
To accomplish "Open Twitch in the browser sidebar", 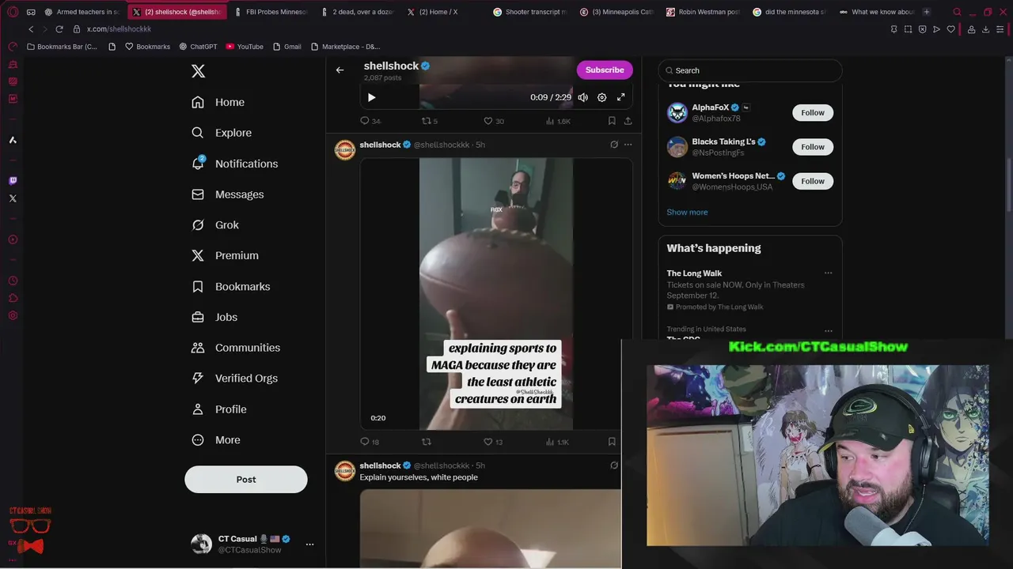I will (x=13, y=181).
